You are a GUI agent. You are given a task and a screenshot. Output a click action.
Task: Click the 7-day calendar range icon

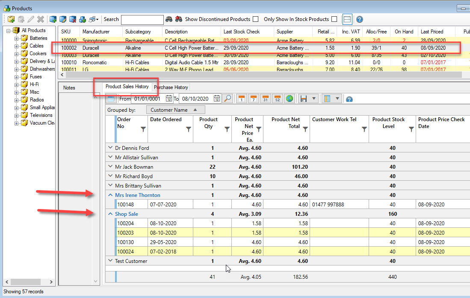[x=253, y=99]
